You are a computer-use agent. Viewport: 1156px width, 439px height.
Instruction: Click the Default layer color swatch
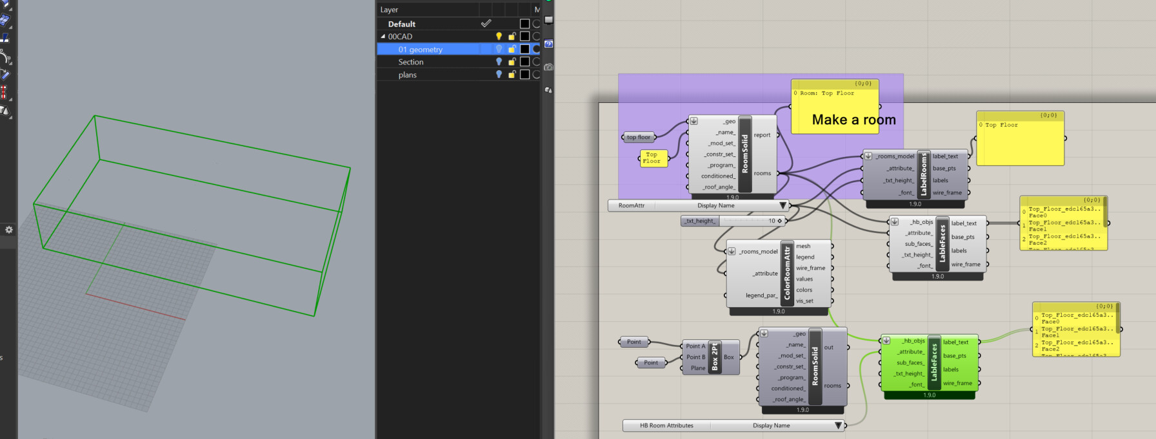pyautogui.click(x=524, y=24)
